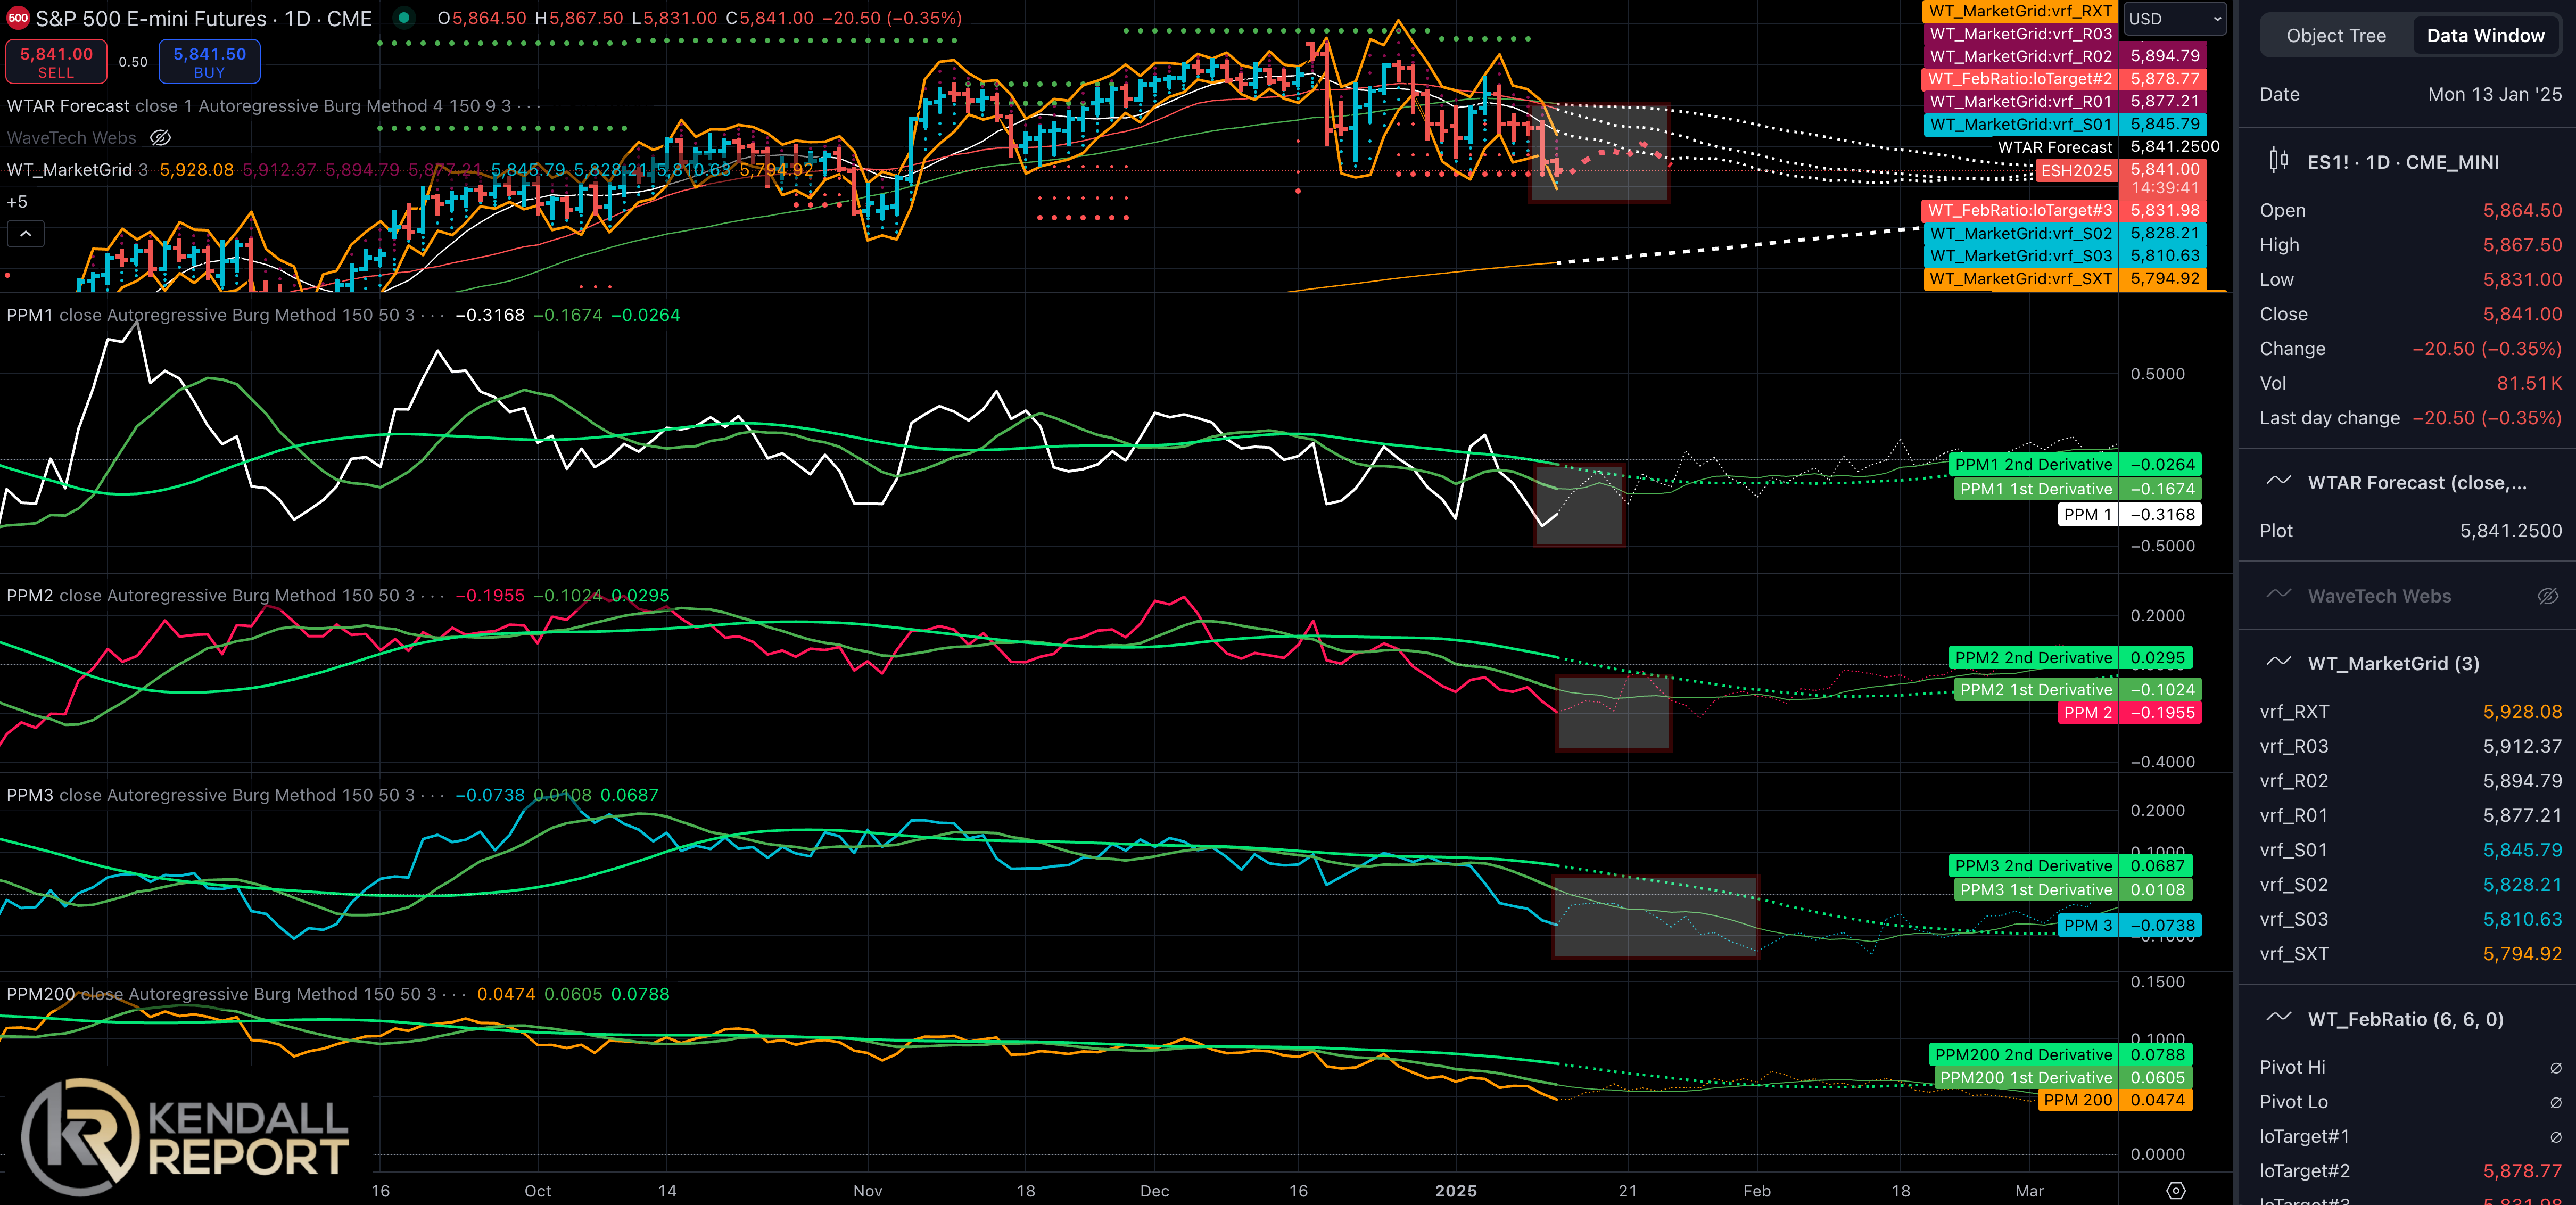Open time axis settings gear icon

click(x=2175, y=1190)
